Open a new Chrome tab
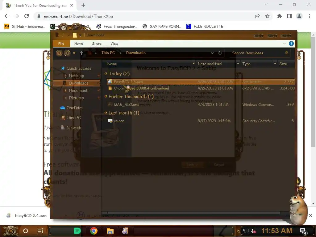Screen dimensions: 316x237 [x=83, y=6]
